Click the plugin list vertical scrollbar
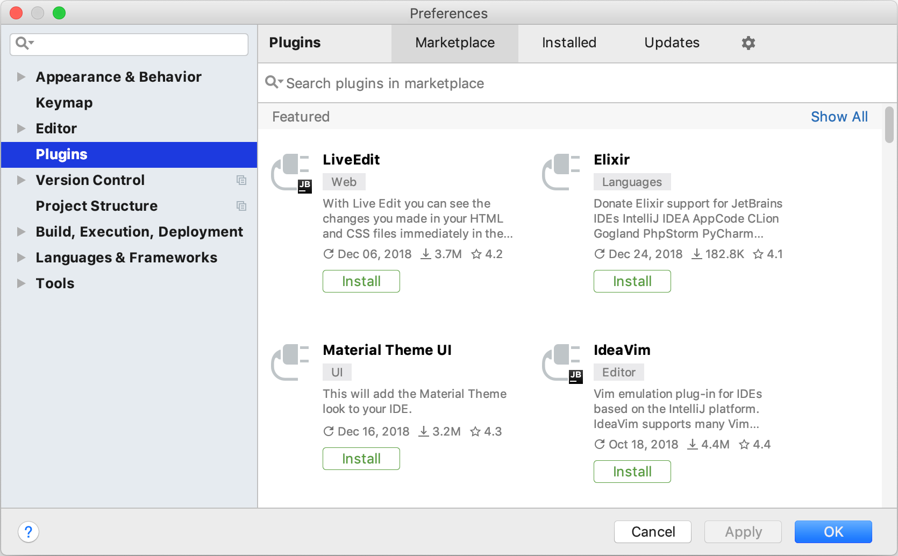 [889, 125]
